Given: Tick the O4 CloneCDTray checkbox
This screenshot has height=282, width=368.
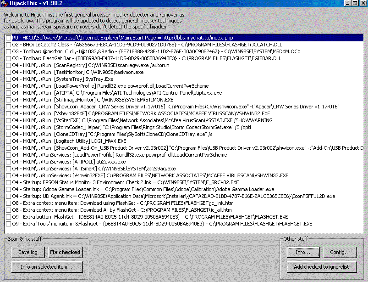Looking at the screenshot, I should 8,134.
